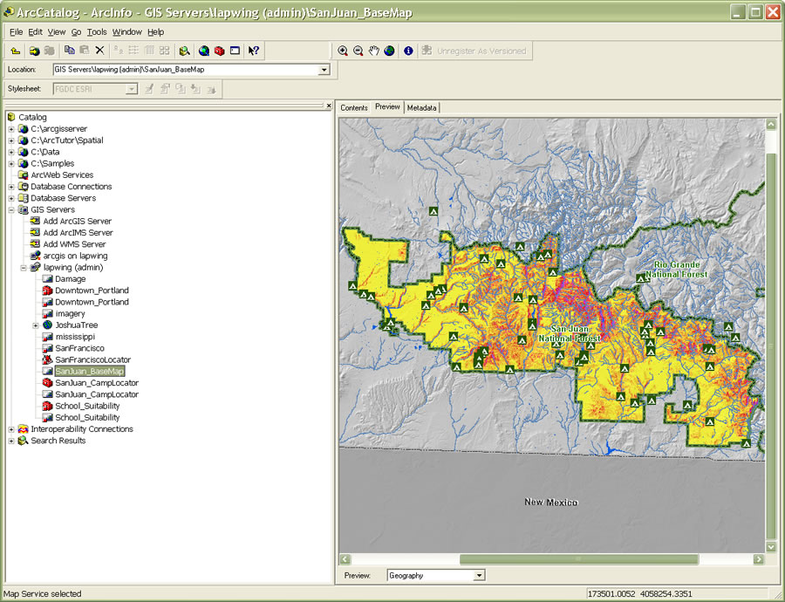Switch to the Metadata tab

[x=421, y=107]
